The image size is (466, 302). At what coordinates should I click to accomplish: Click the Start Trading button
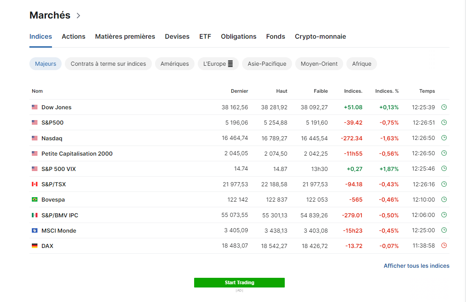coord(240,283)
